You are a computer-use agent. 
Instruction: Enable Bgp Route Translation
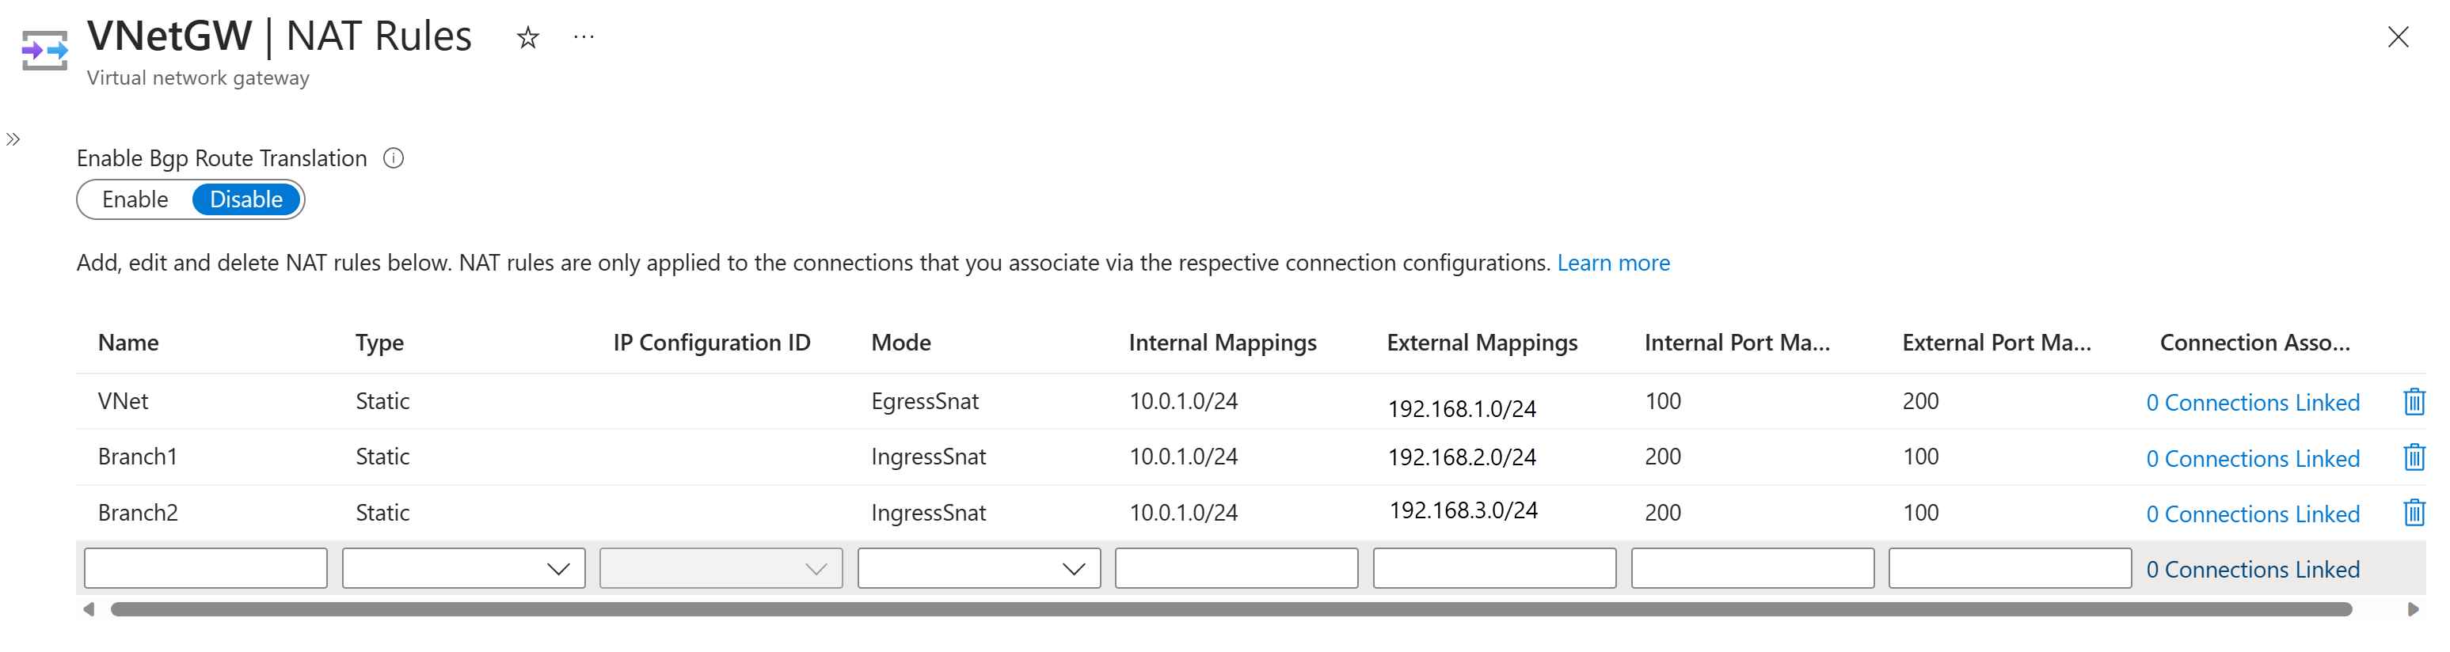[x=135, y=199]
